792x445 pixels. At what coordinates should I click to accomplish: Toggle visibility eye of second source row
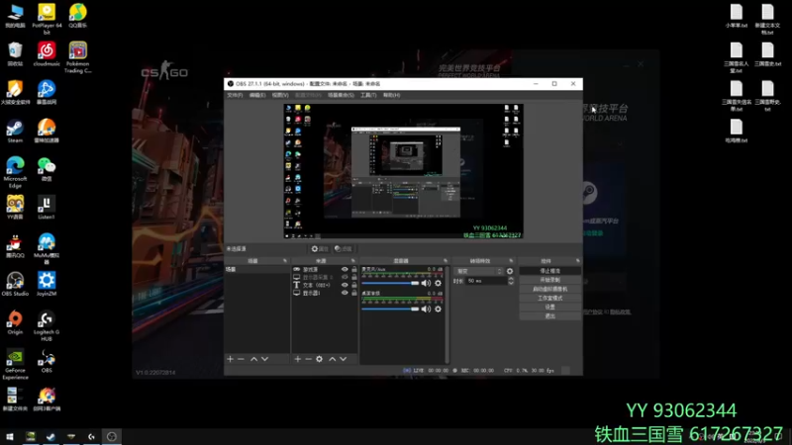coord(345,277)
